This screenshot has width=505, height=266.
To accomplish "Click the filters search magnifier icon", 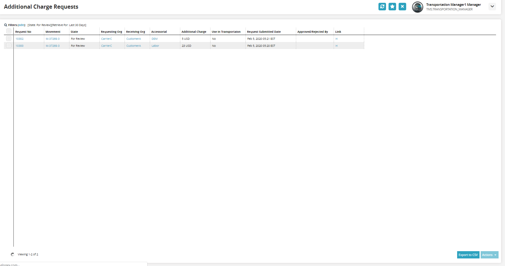I will click(x=6, y=25).
